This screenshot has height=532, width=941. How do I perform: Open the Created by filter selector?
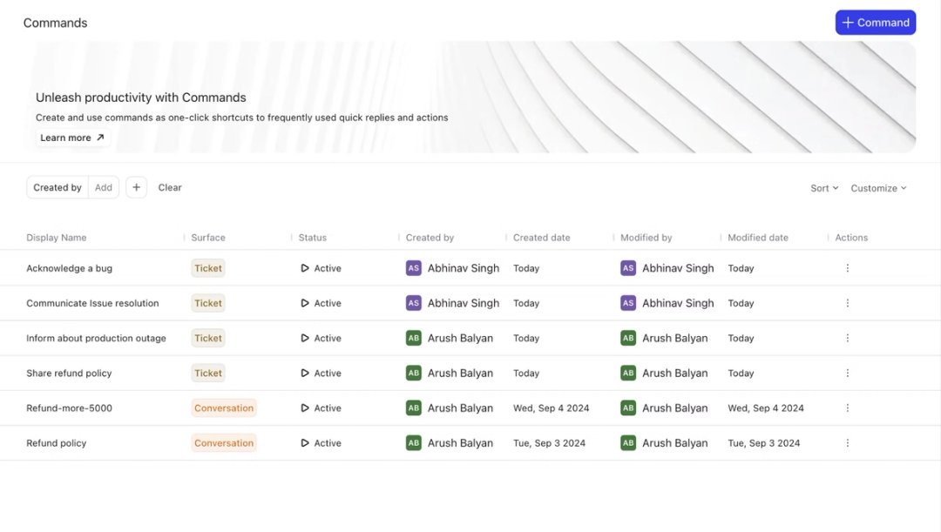click(x=58, y=187)
